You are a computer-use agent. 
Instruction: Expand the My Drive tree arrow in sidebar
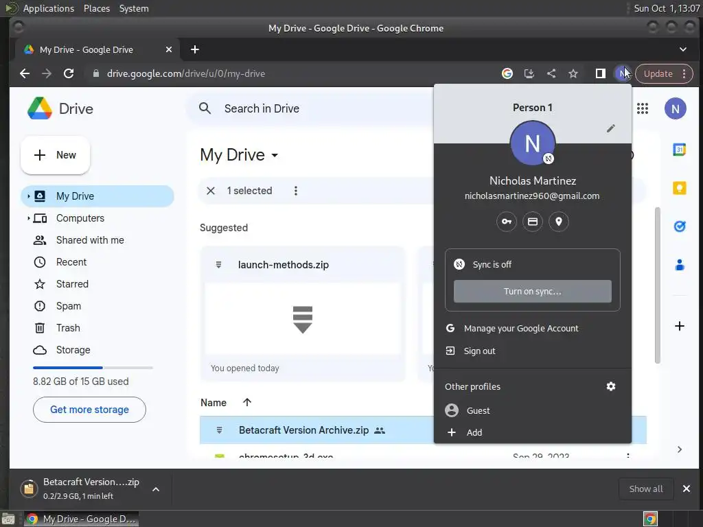[x=28, y=196]
